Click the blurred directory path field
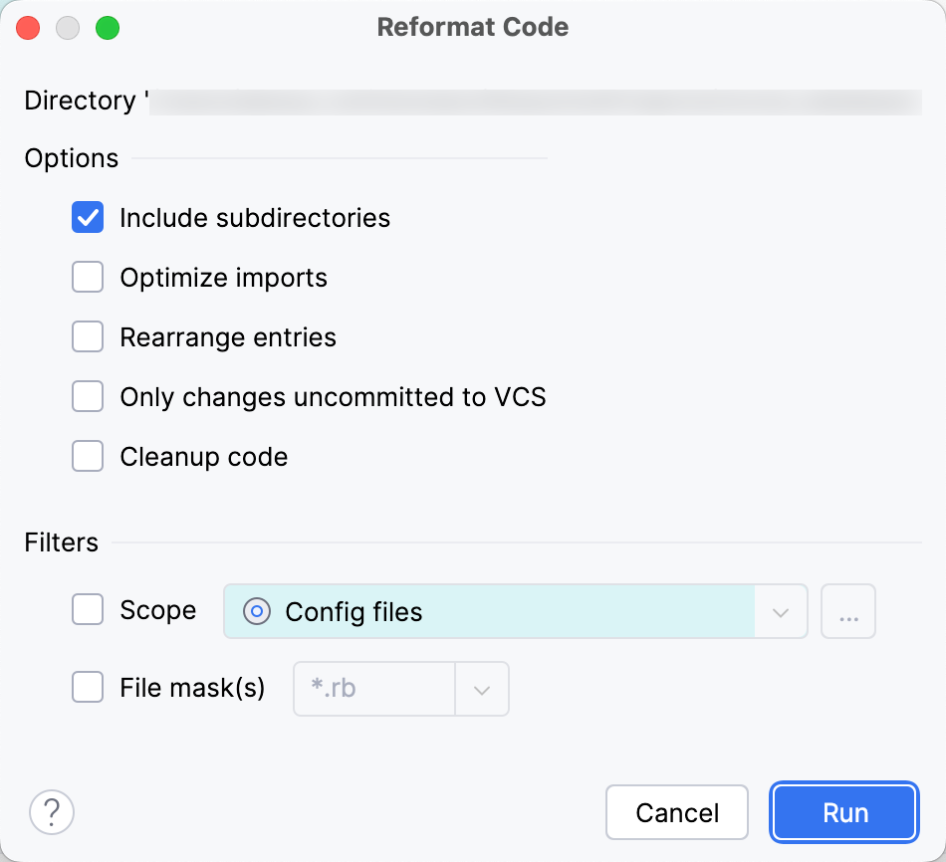 538,101
